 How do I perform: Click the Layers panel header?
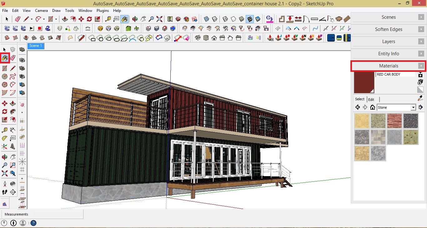coord(389,41)
